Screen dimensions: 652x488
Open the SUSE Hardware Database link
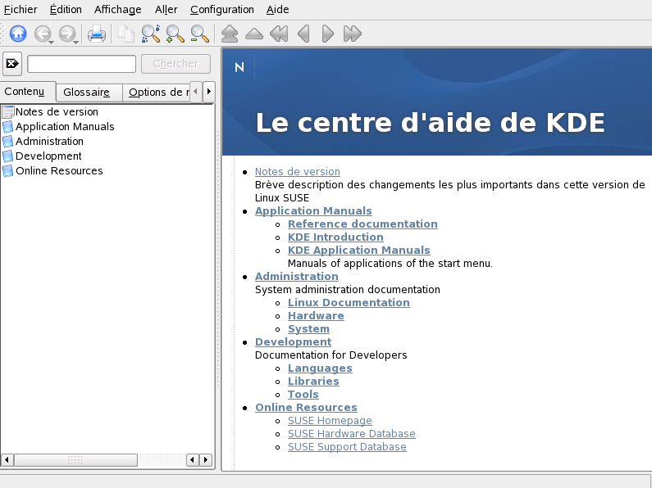pos(351,434)
